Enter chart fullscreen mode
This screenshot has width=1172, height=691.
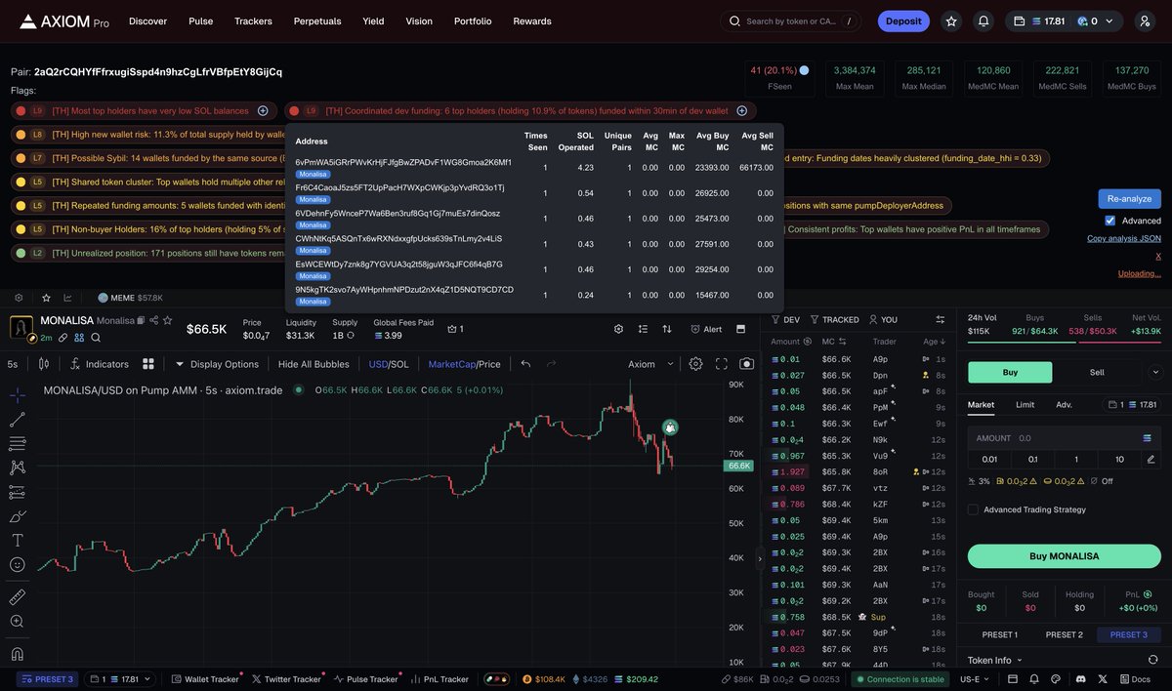pyautogui.click(x=722, y=363)
